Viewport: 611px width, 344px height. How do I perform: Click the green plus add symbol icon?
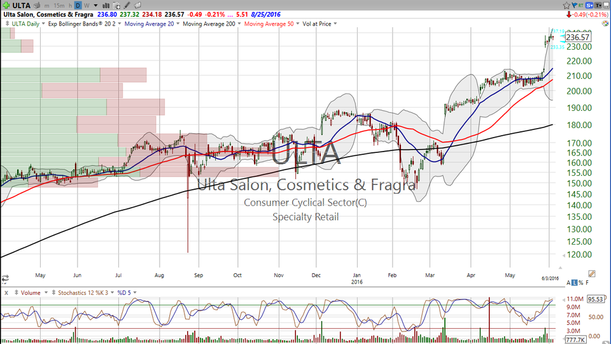click(x=6, y=5)
